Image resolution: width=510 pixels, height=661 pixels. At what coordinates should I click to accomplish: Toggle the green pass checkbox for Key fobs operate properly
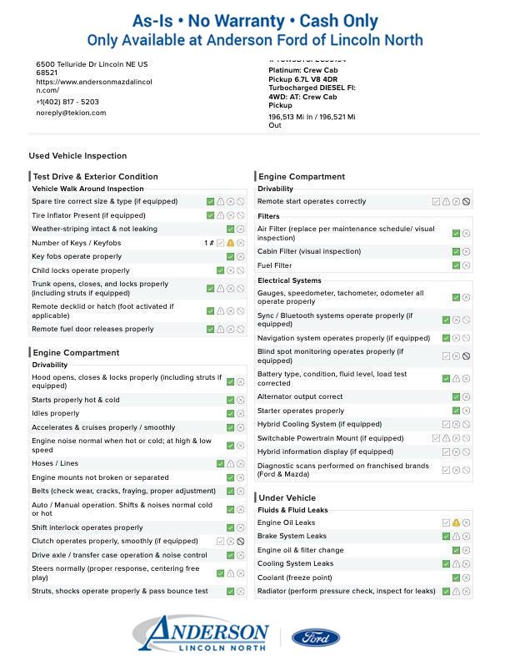(x=231, y=257)
